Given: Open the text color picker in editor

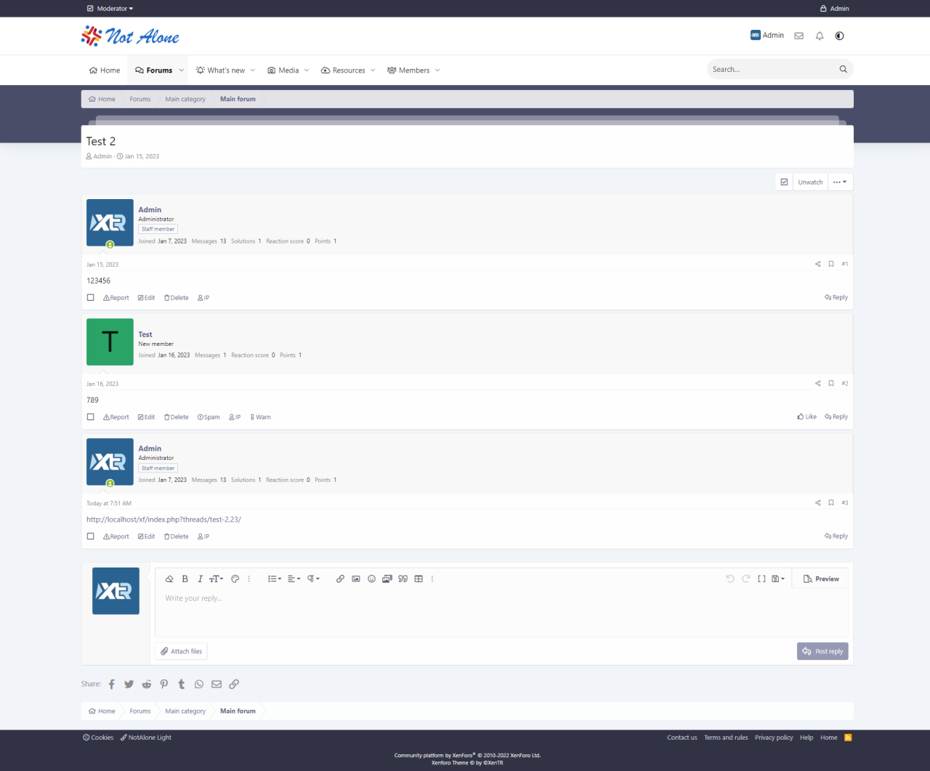Looking at the screenshot, I should tap(235, 579).
